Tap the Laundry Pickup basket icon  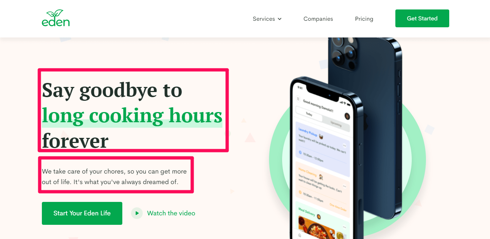pos(321,136)
